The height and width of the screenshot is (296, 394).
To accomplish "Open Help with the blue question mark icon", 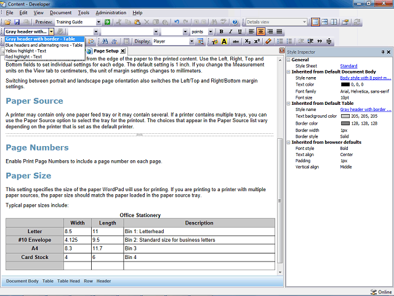I will coord(235,22).
